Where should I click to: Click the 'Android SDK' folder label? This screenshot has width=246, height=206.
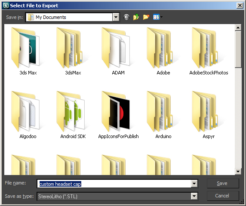pos(73,136)
